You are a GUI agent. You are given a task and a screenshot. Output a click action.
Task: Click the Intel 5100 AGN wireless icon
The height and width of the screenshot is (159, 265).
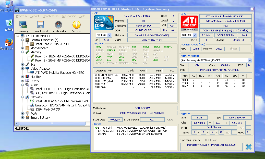click(32, 101)
